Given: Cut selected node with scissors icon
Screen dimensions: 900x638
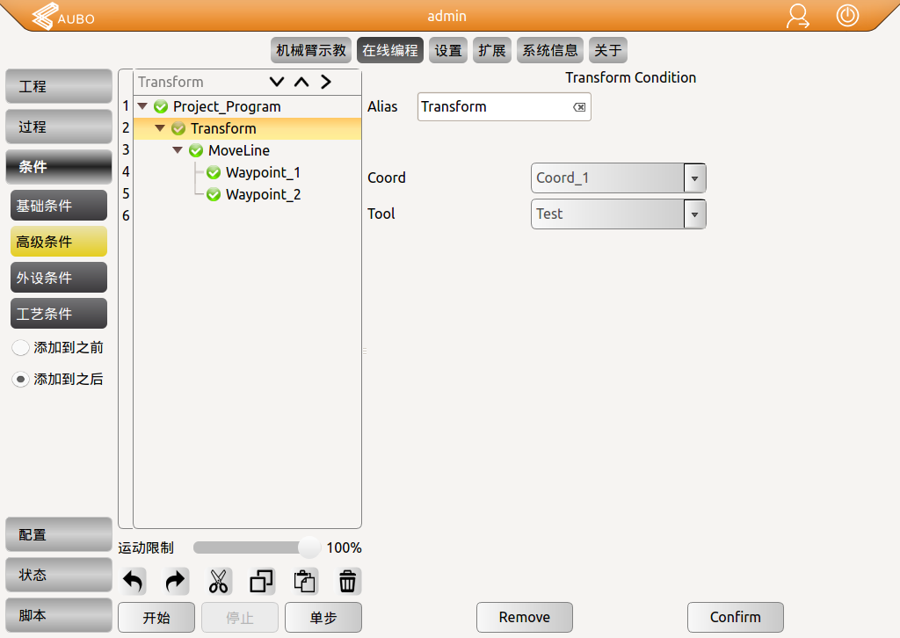Looking at the screenshot, I should (219, 581).
